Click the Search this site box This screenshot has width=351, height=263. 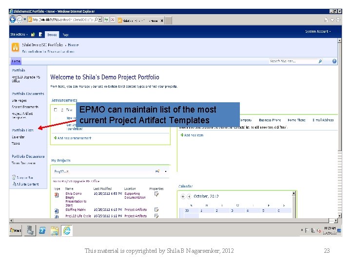click(293, 61)
